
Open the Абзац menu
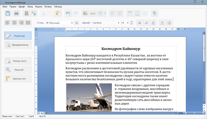point(30,7)
